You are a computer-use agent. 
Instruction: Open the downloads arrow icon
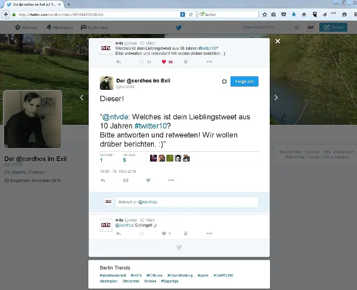294,14
